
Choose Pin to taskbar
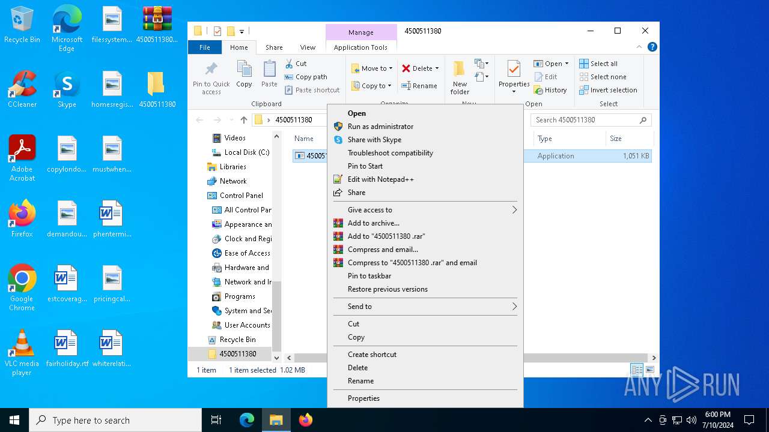(x=425, y=276)
